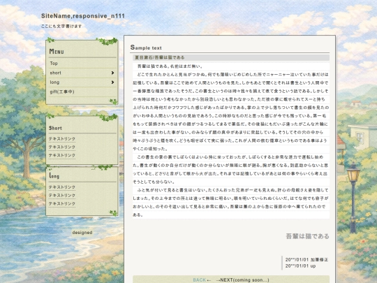Open the short menu entry

point(82,73)
